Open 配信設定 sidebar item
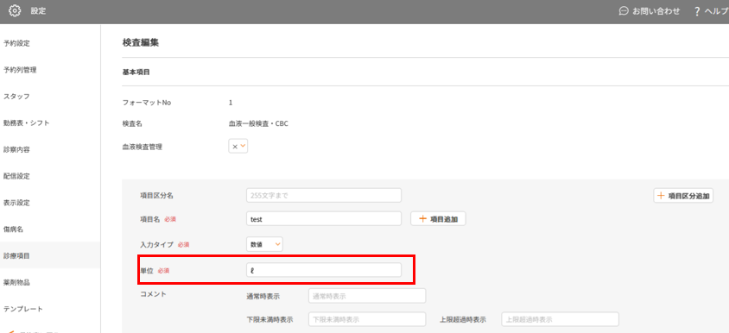729x333 pixels. pos(16,177)
